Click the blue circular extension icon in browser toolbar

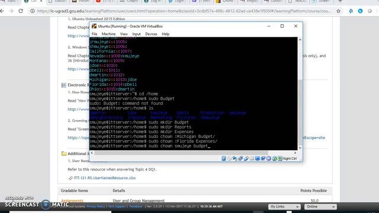point(360,11)
